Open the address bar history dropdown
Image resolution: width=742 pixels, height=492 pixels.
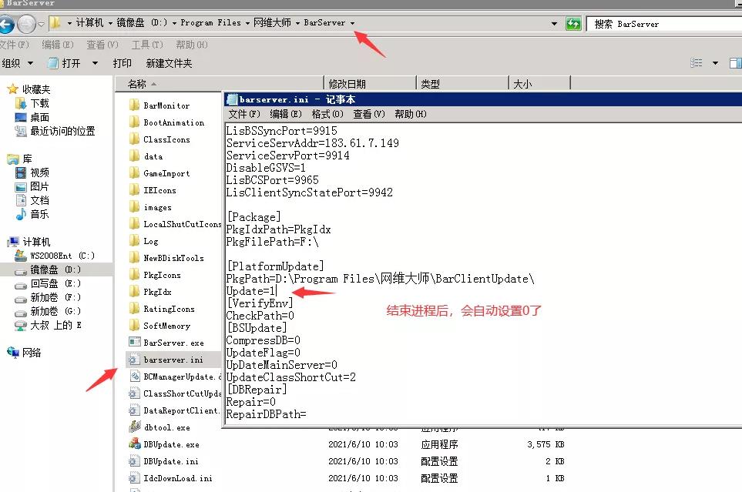tap(554, 24)
